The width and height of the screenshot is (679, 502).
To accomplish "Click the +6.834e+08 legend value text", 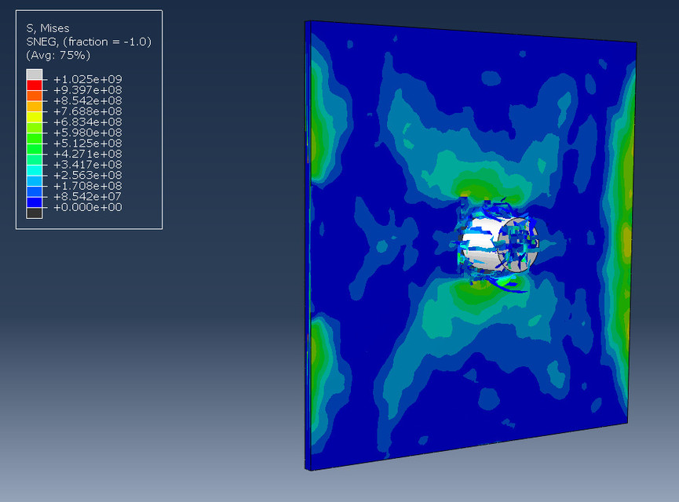I will tap(86, 122).
